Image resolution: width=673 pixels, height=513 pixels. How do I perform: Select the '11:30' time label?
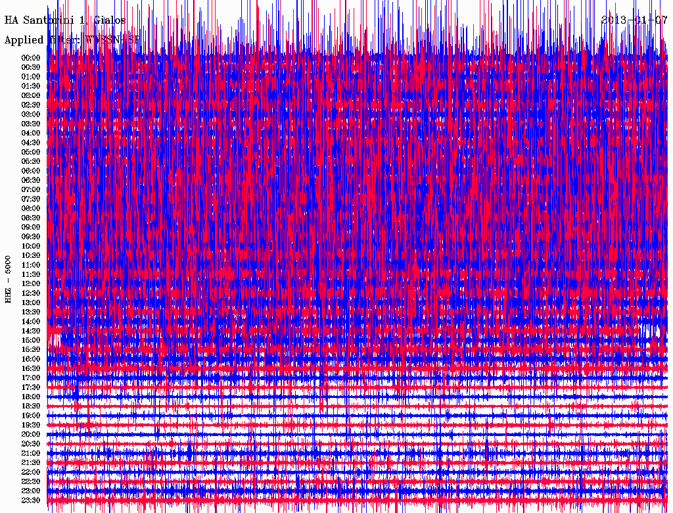[31, 274]
